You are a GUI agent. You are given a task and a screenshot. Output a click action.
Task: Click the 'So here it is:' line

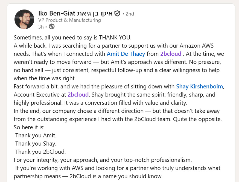(29, 127)
